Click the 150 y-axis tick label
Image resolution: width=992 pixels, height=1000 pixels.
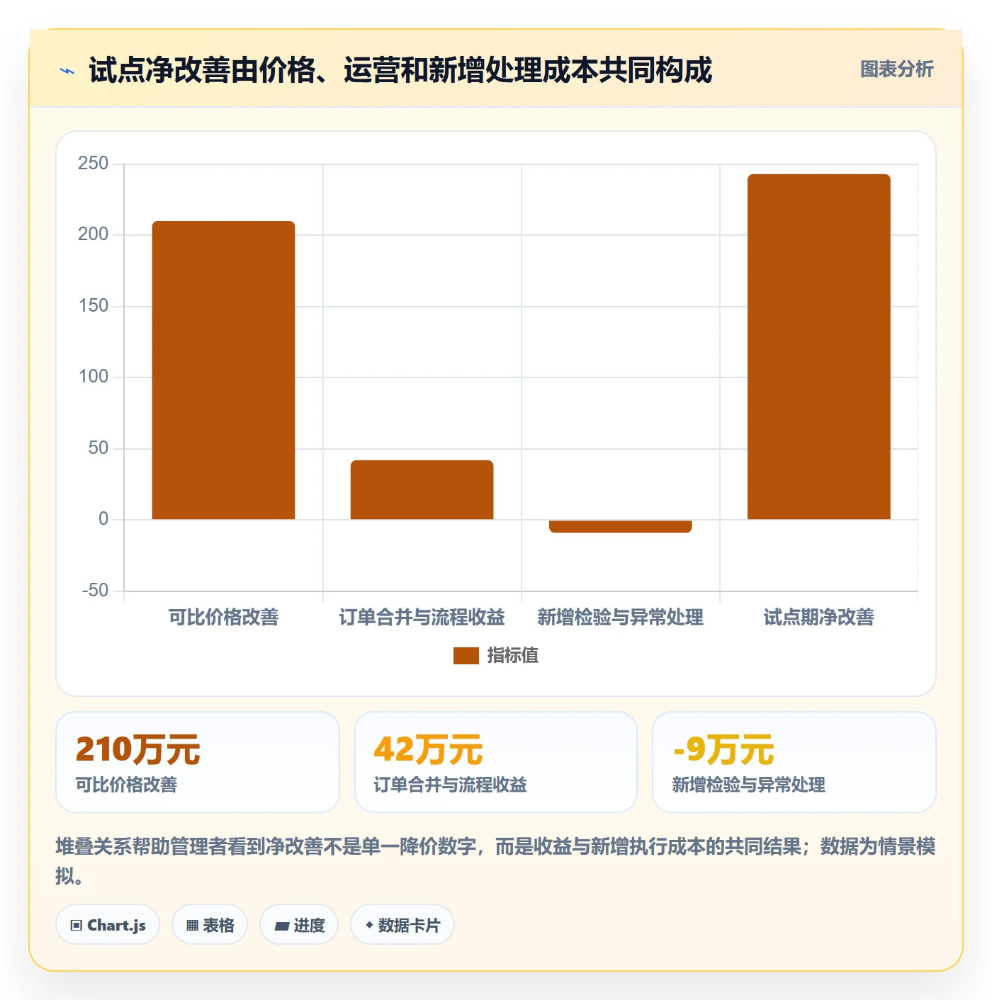pyautogui.click(x=94, y=306)
